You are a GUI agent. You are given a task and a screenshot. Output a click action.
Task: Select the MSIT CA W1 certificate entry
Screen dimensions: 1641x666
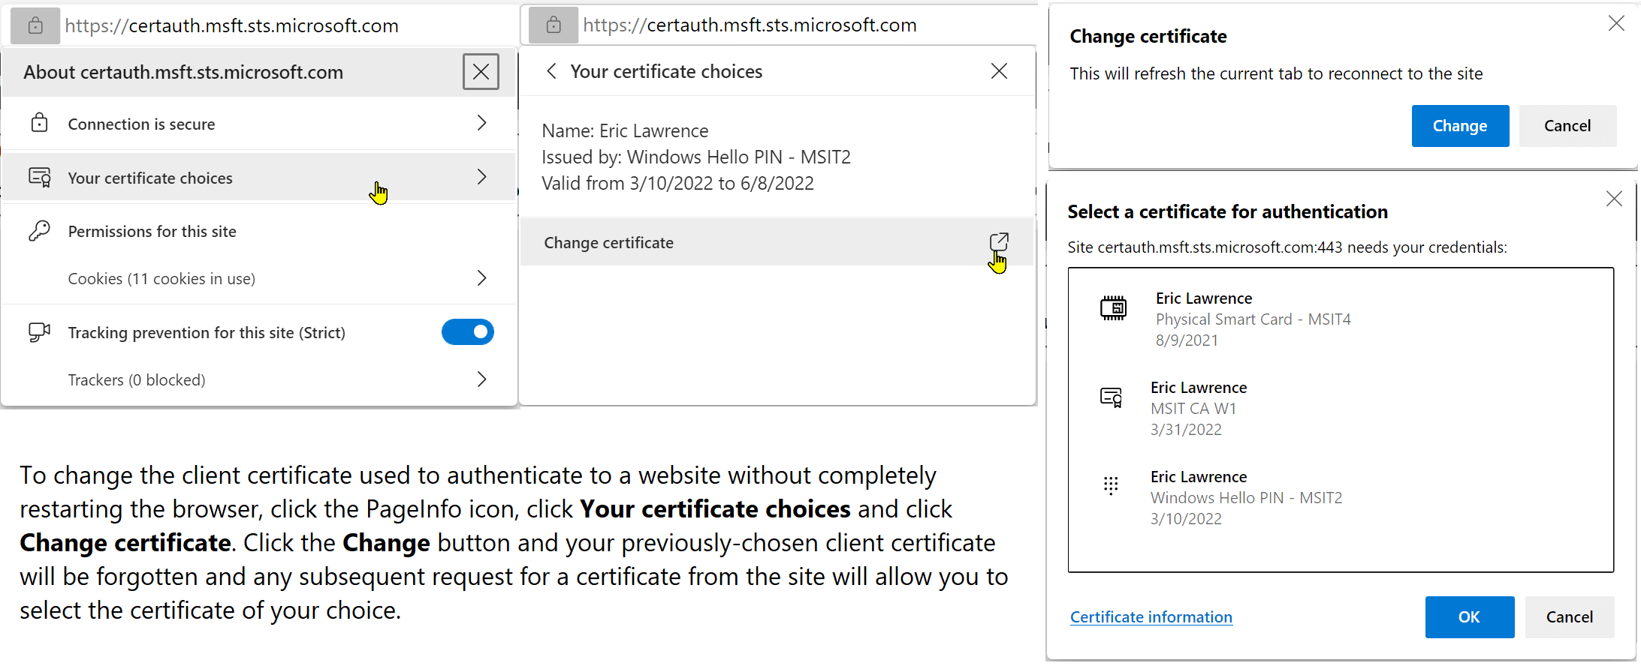pyautogui.click(x=1340, y=408)
